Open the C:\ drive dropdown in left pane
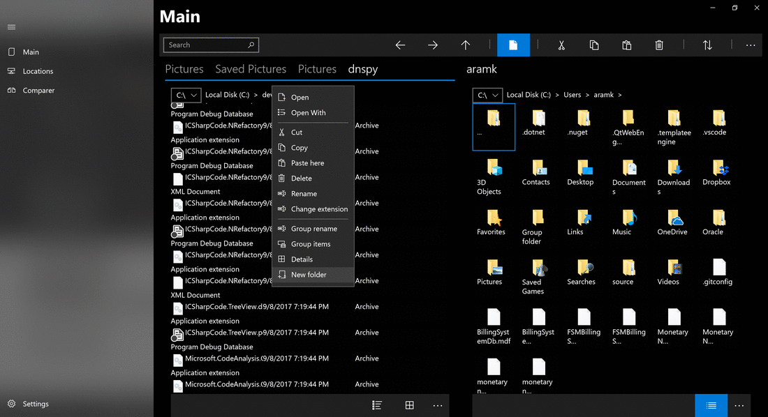The height and width of the screenshot is (417, 768). pos(186,95)
